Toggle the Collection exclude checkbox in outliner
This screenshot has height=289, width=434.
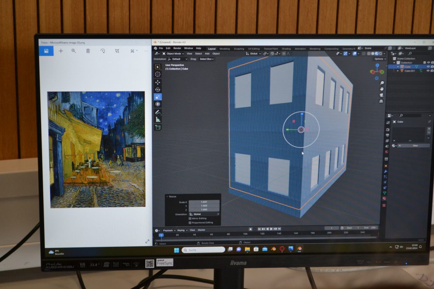[425, 63]
